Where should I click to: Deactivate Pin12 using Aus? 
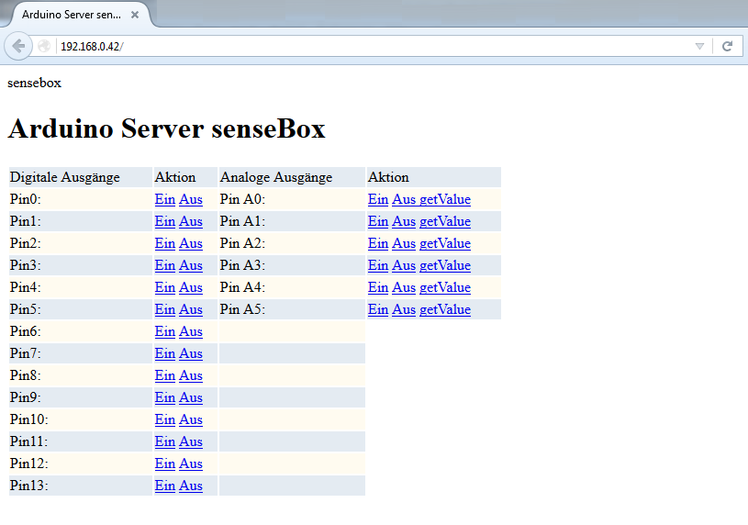191,464
